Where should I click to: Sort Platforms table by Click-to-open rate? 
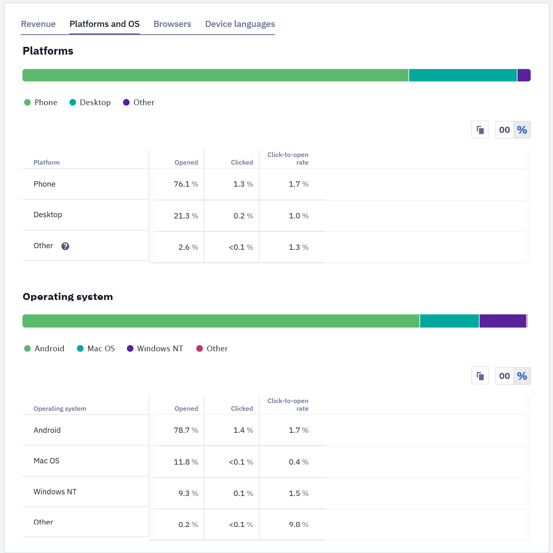point(288,159)
